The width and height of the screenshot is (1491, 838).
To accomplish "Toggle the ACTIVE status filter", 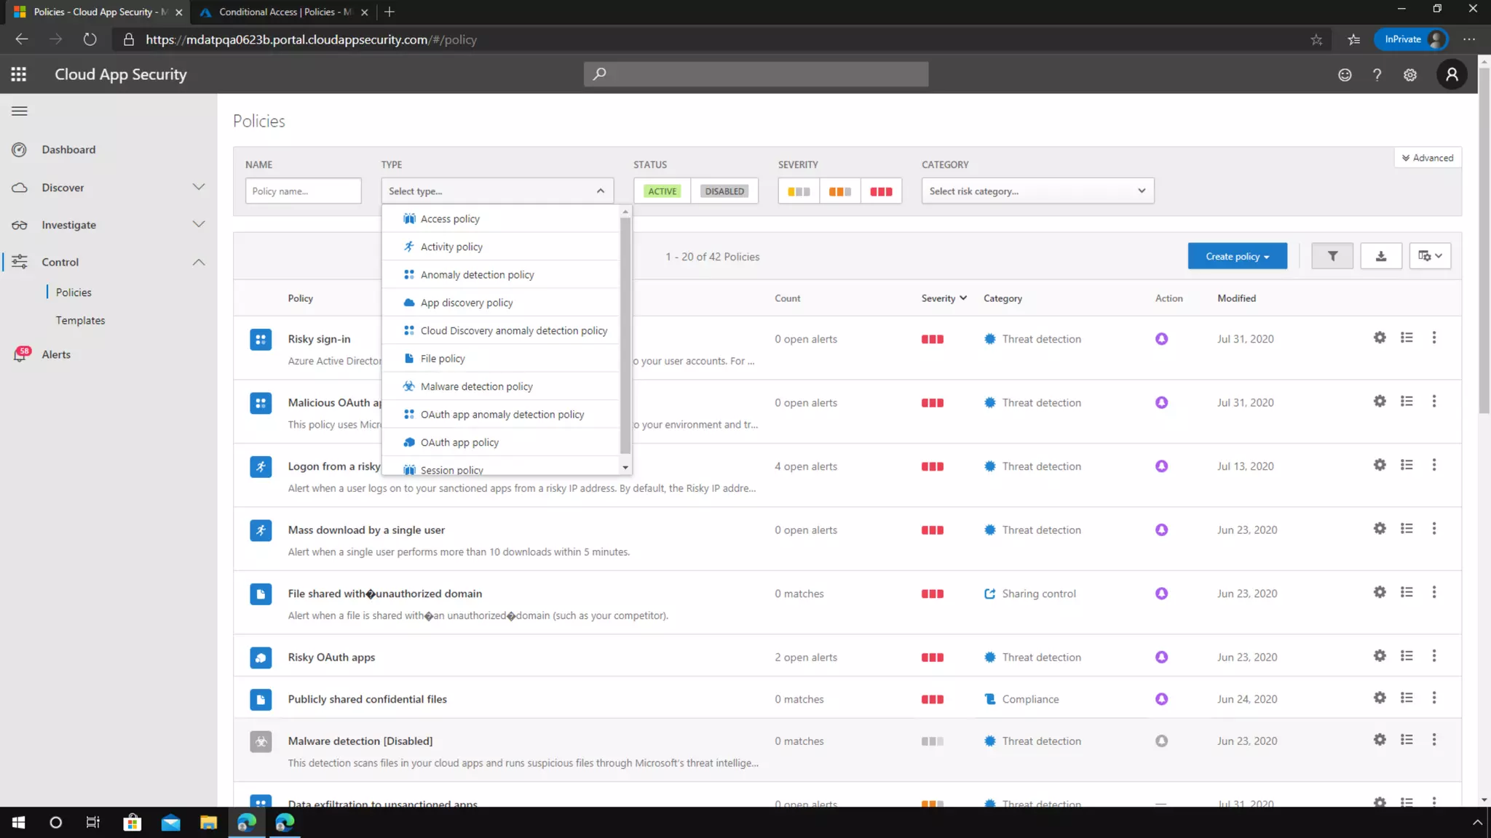I will click(662, 191).
